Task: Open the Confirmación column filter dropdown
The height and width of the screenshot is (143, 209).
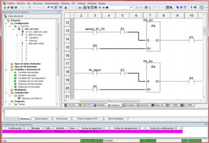Action: point(28,128)
